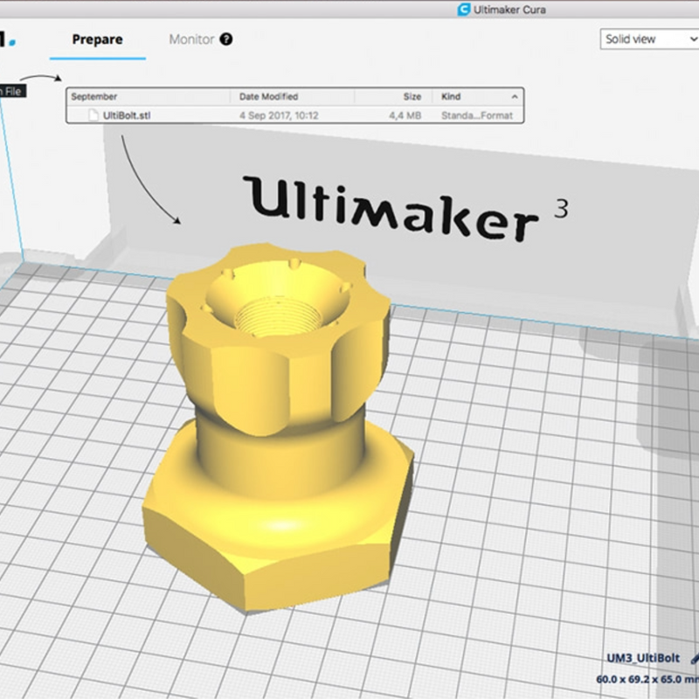Click the UM3_UltiBolt job name
The height and width of the screenshot is (699, 699).
643,658
